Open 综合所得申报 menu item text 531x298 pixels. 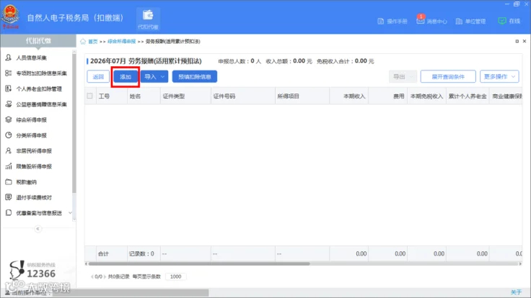pyautogui.click(x=32, y=120)
